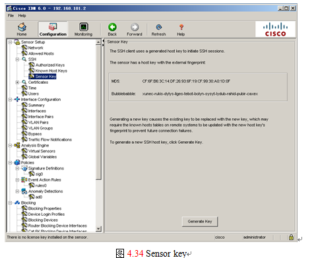Click the Forward arrow icon
Viewport: 312px width, 258px height.
pos(135,27)
